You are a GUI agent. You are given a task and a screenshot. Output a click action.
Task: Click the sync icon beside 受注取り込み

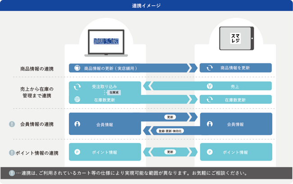(77, 86)
